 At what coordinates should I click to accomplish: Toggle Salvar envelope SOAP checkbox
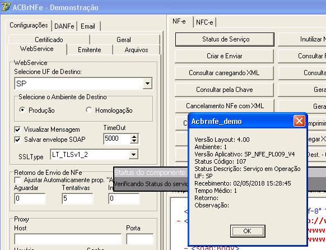click(18, 140)
